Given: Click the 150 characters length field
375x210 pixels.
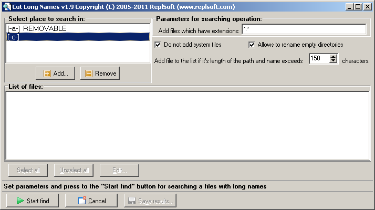Looking at the screenshot, I should 318,59.
